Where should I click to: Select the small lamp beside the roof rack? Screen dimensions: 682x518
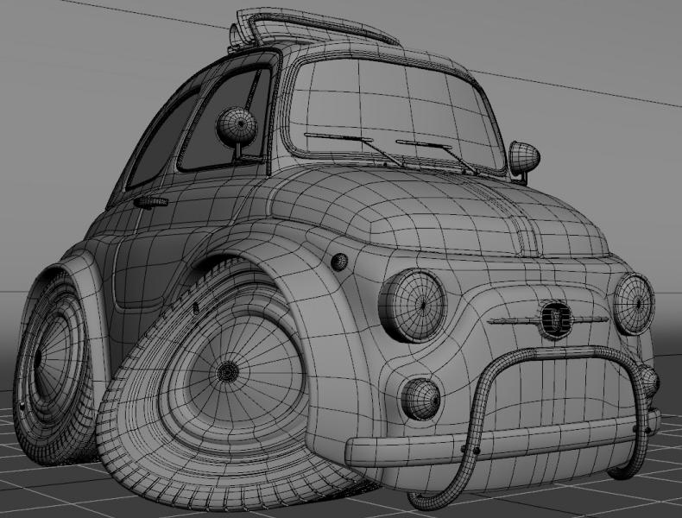(x=234, y=36)
